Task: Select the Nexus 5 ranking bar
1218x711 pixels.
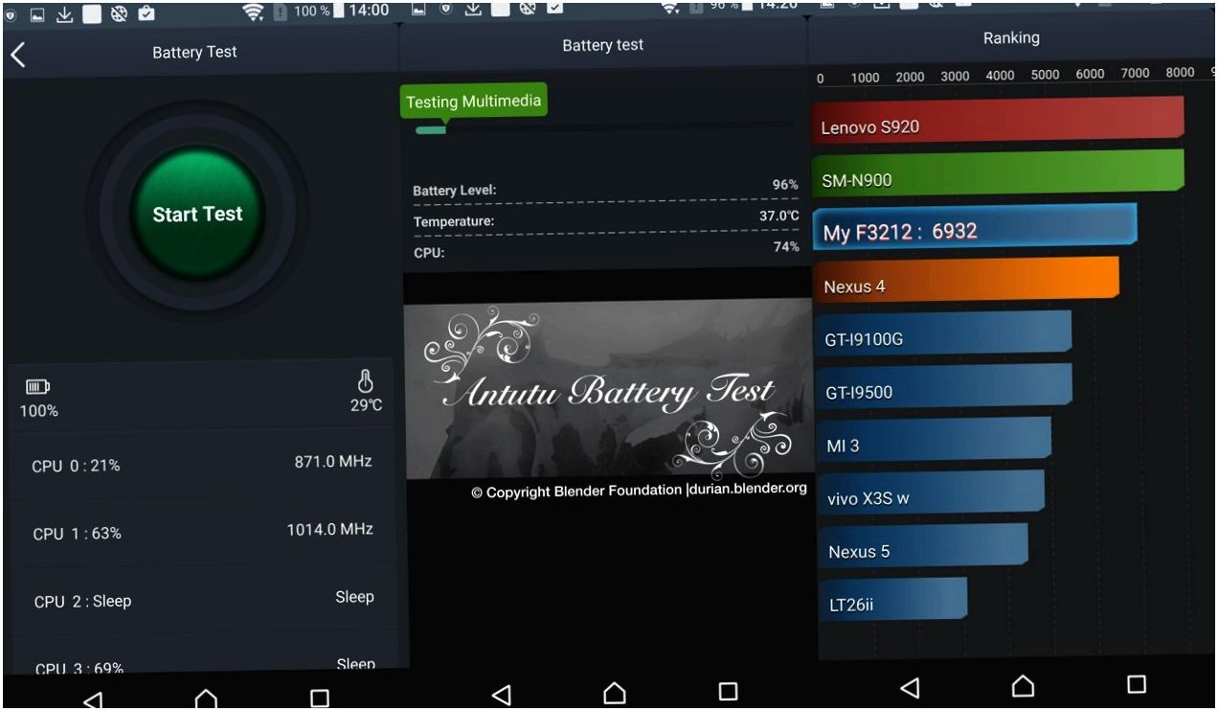Action: 923,547
